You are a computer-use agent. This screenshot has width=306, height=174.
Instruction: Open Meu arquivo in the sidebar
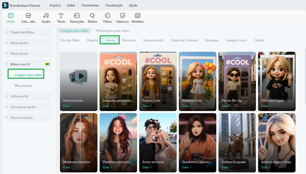click(x=23, y=86)
